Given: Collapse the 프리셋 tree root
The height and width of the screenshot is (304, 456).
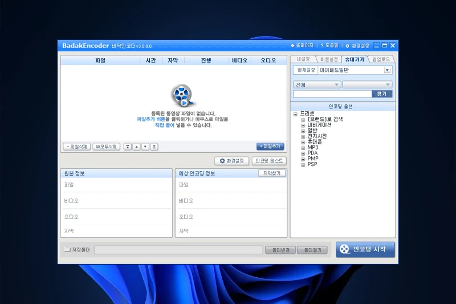Looking at the screenshot, I should pyautogui.click(x=295, y=114).
